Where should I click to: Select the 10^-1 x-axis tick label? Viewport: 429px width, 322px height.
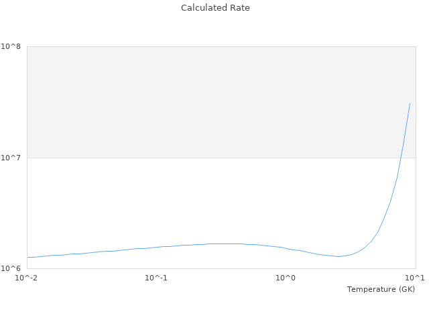(x=156, y=278)
